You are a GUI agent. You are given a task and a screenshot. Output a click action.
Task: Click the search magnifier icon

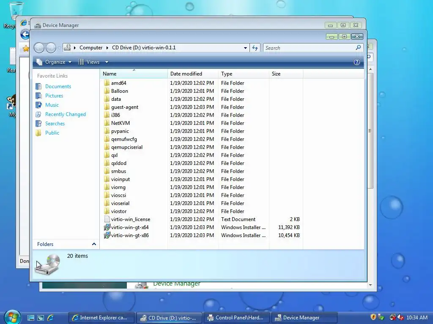coord(358,48)
